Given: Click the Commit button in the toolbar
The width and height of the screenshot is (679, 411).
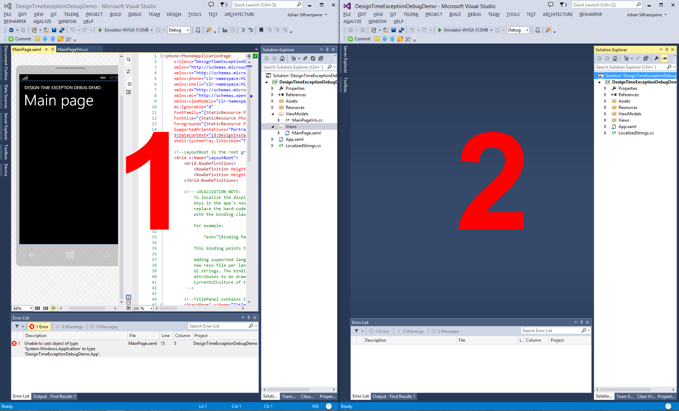Looking at the screenshot, I should (x=19, y=39).
